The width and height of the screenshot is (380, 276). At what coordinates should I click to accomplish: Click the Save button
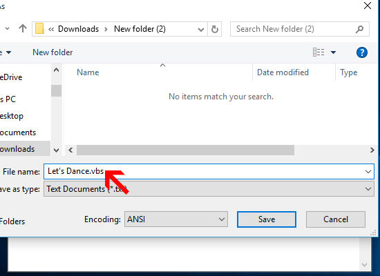pos(267,219)
